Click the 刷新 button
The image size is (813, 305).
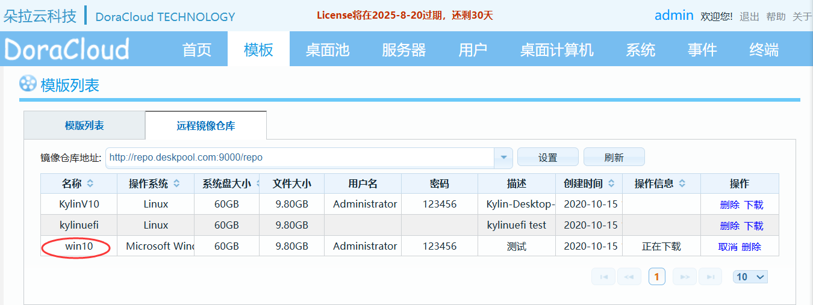(614, 158)
